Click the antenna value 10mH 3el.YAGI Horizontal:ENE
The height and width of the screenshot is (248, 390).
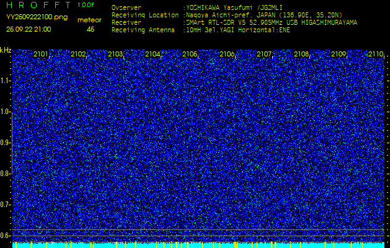[x=237, y=30]
